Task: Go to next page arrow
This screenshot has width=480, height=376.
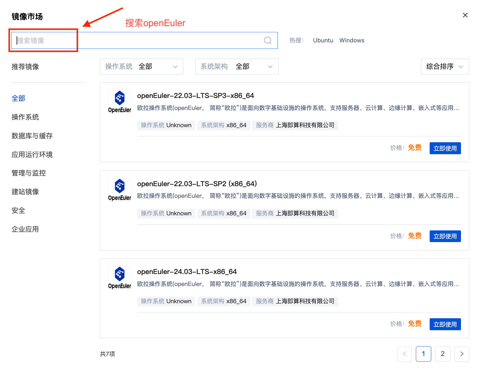Action: pos(462,354)
